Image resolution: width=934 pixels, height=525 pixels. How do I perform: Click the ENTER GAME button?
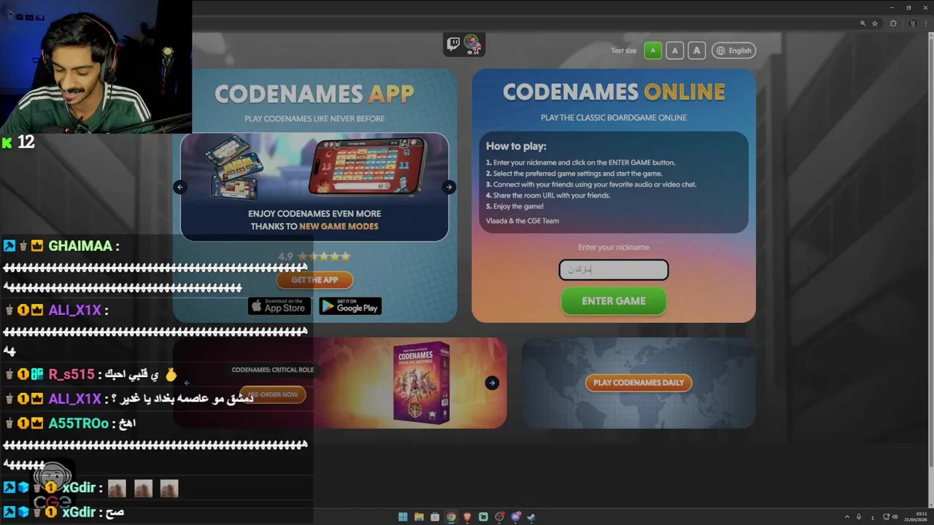click(614, 300)
